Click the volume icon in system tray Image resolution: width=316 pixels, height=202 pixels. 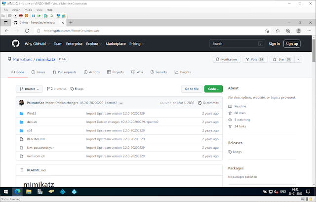pos(276,192)
